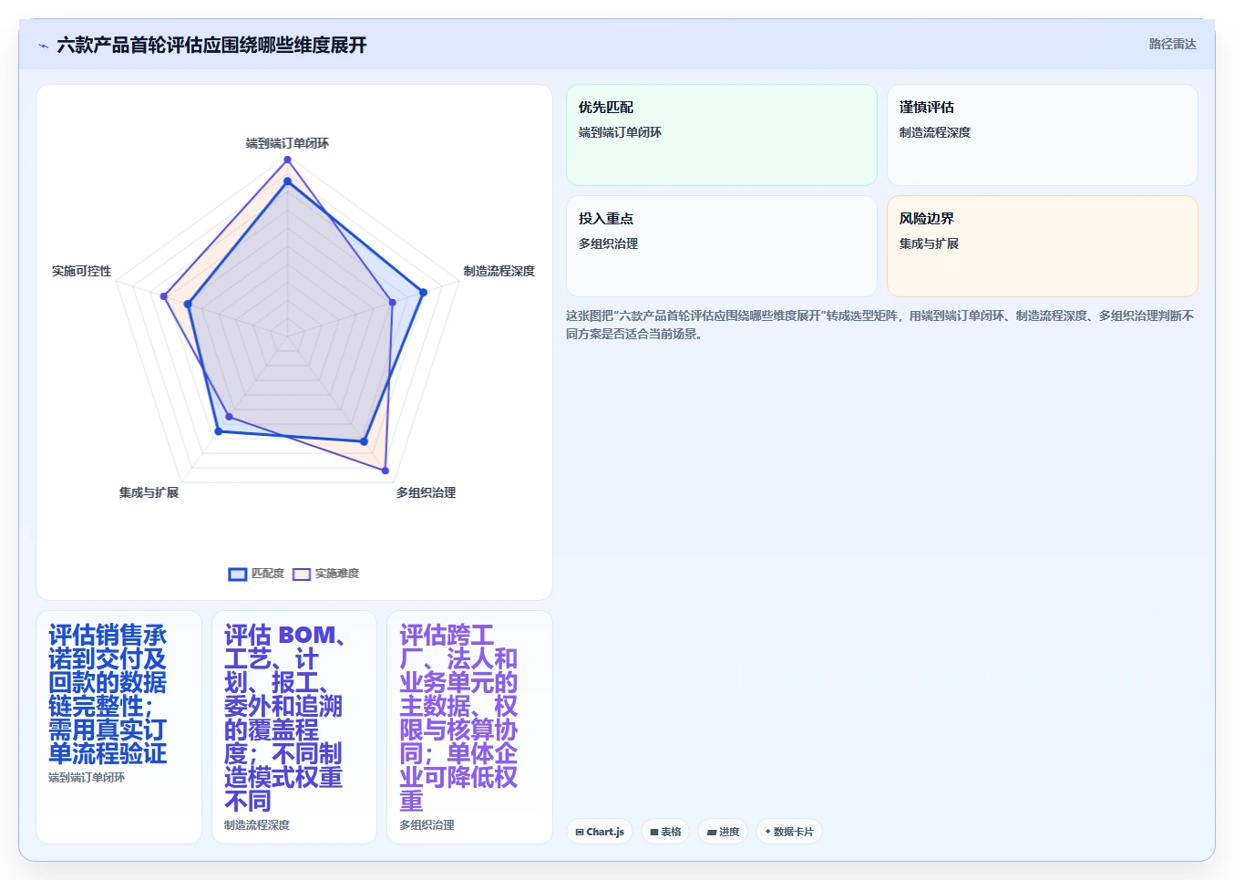Click the 端到端订单闭环 text in 优先匹配 card

pyautogui.click(x=620, y=132)
